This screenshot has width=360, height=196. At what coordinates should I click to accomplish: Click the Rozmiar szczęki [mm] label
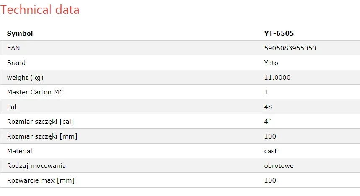42,136
